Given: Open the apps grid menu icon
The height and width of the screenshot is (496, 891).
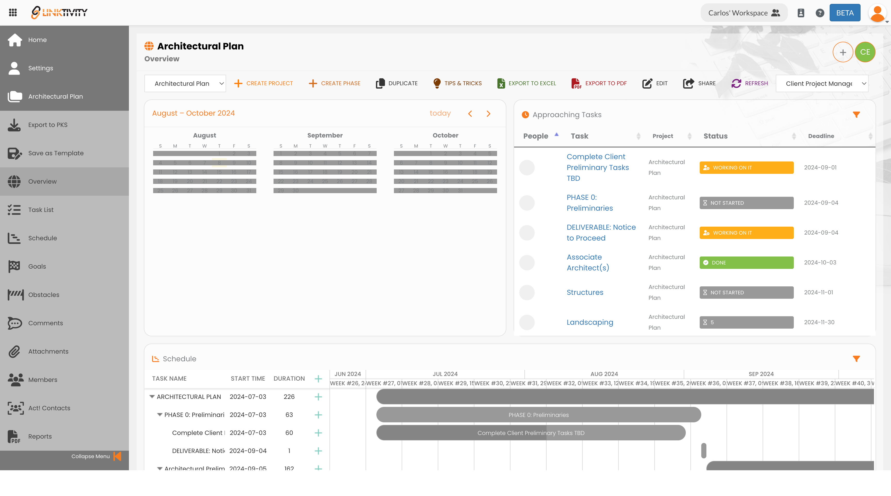Looking at the screenshot, I should pyautogui.click(x=13, y=13).
